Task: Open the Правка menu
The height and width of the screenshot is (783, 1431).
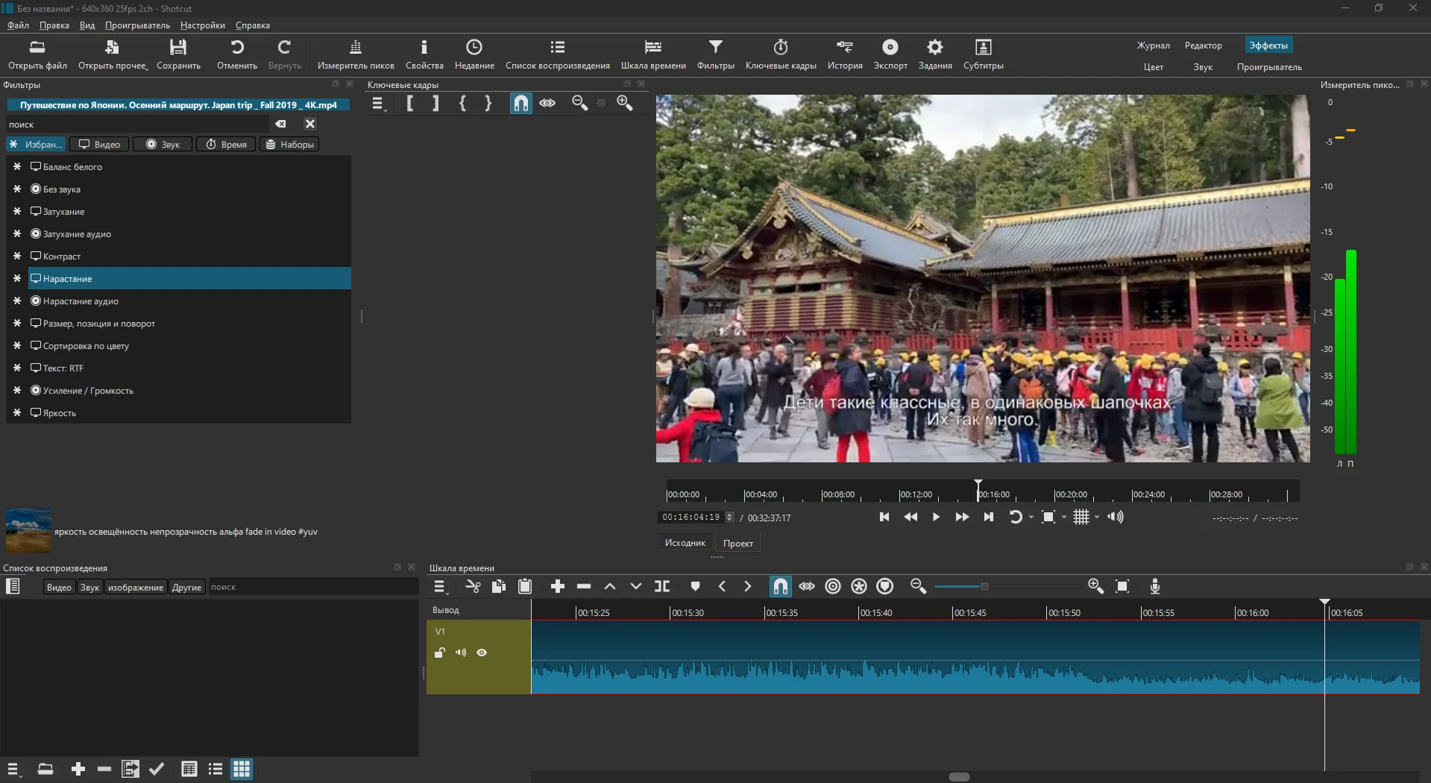Action: coord(54,25)
